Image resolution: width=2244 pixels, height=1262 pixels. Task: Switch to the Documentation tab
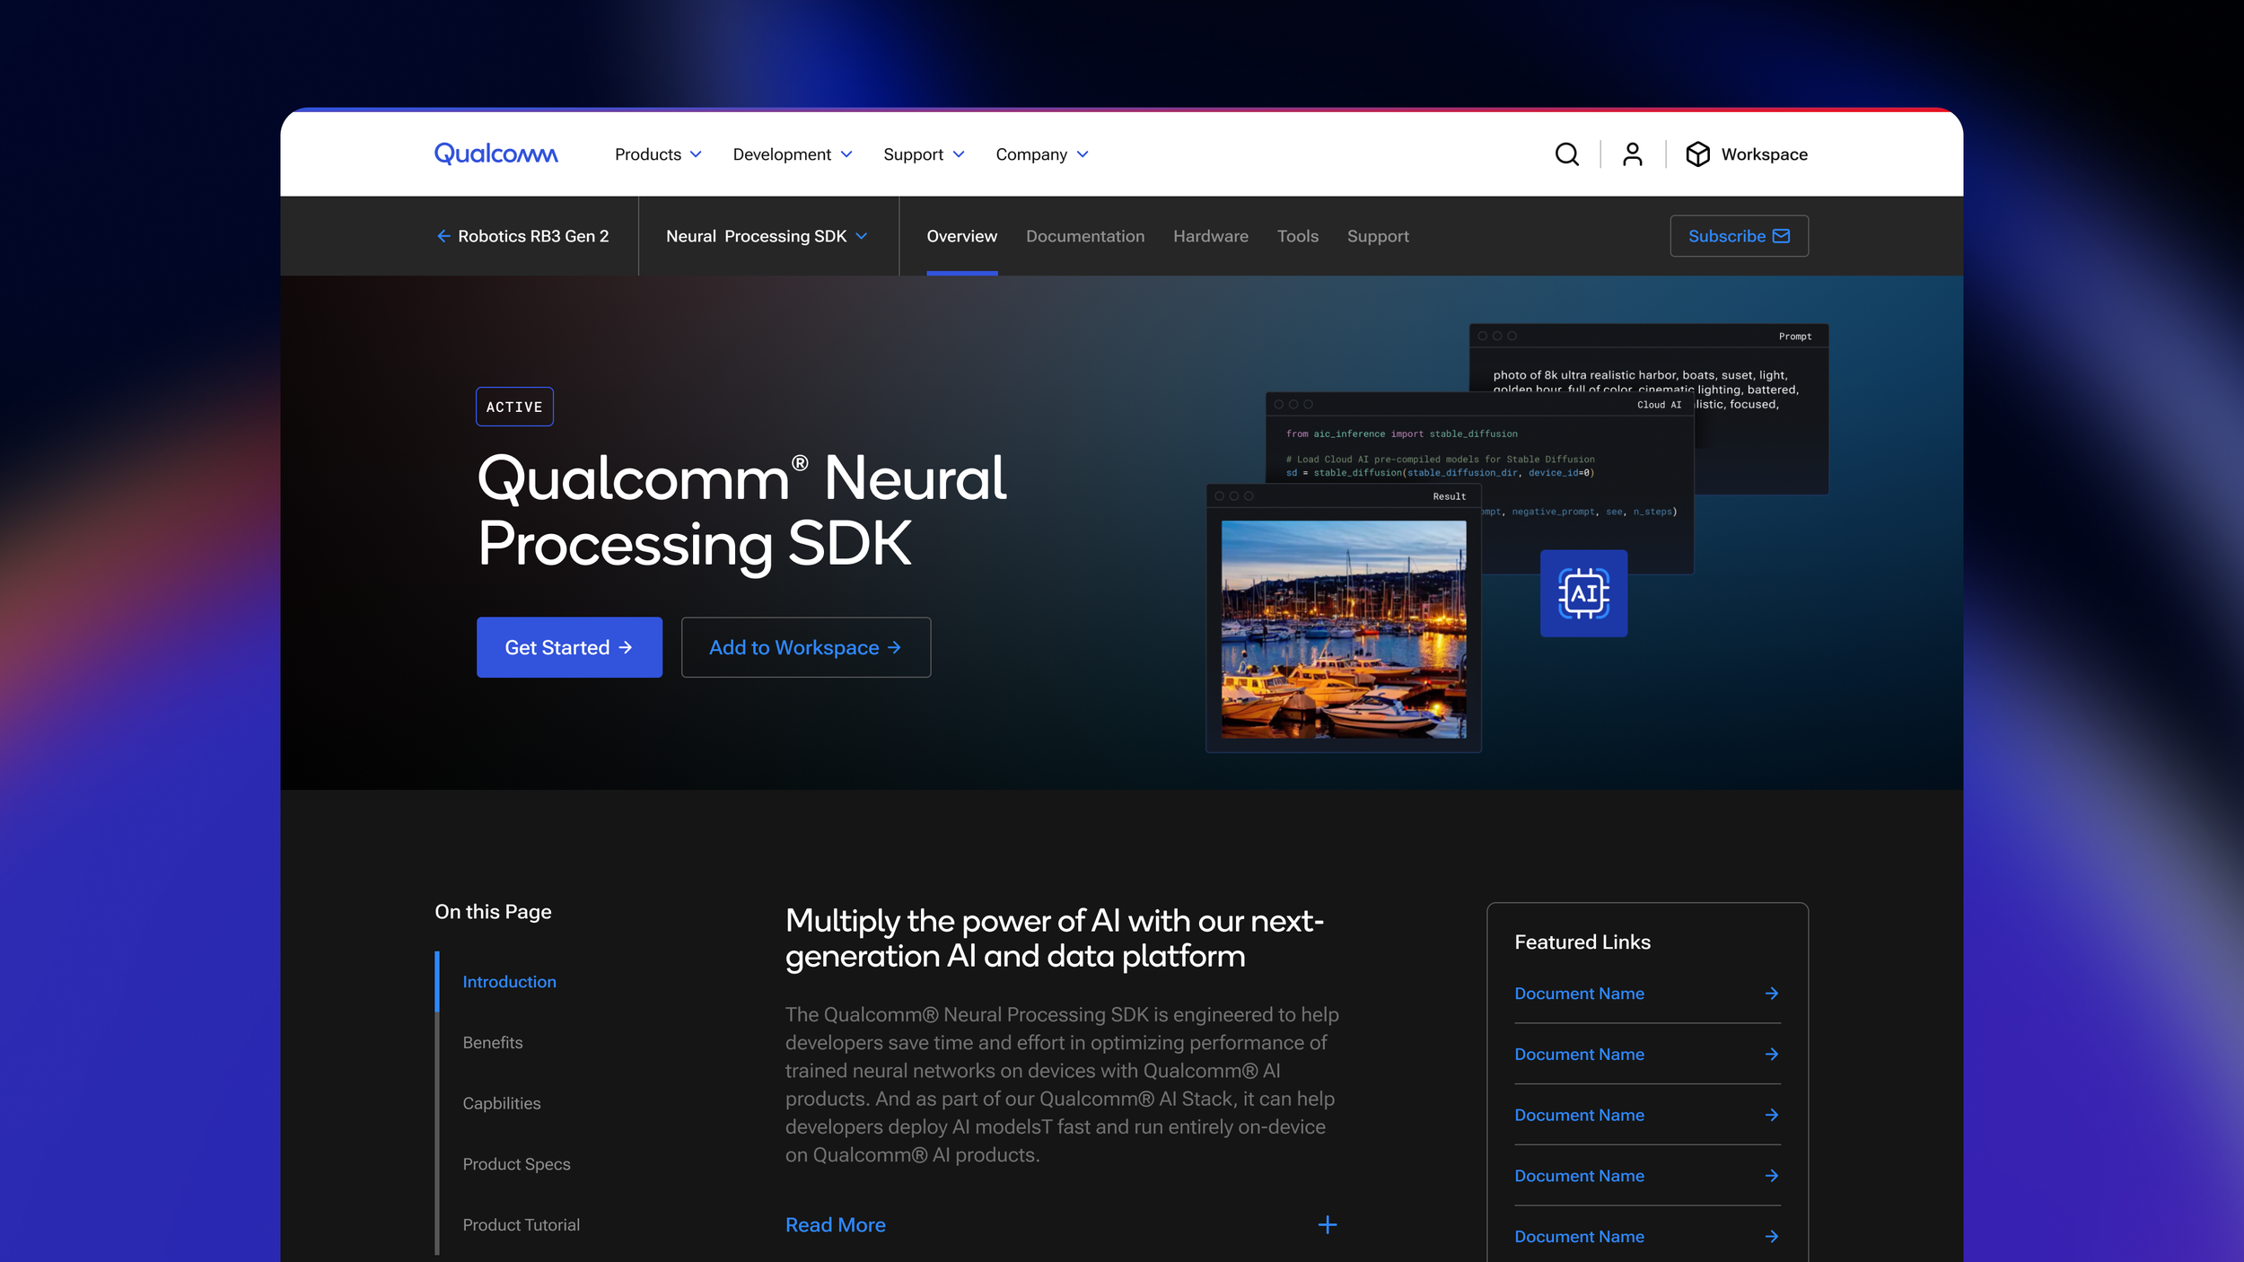click(x=1084, y=236)
